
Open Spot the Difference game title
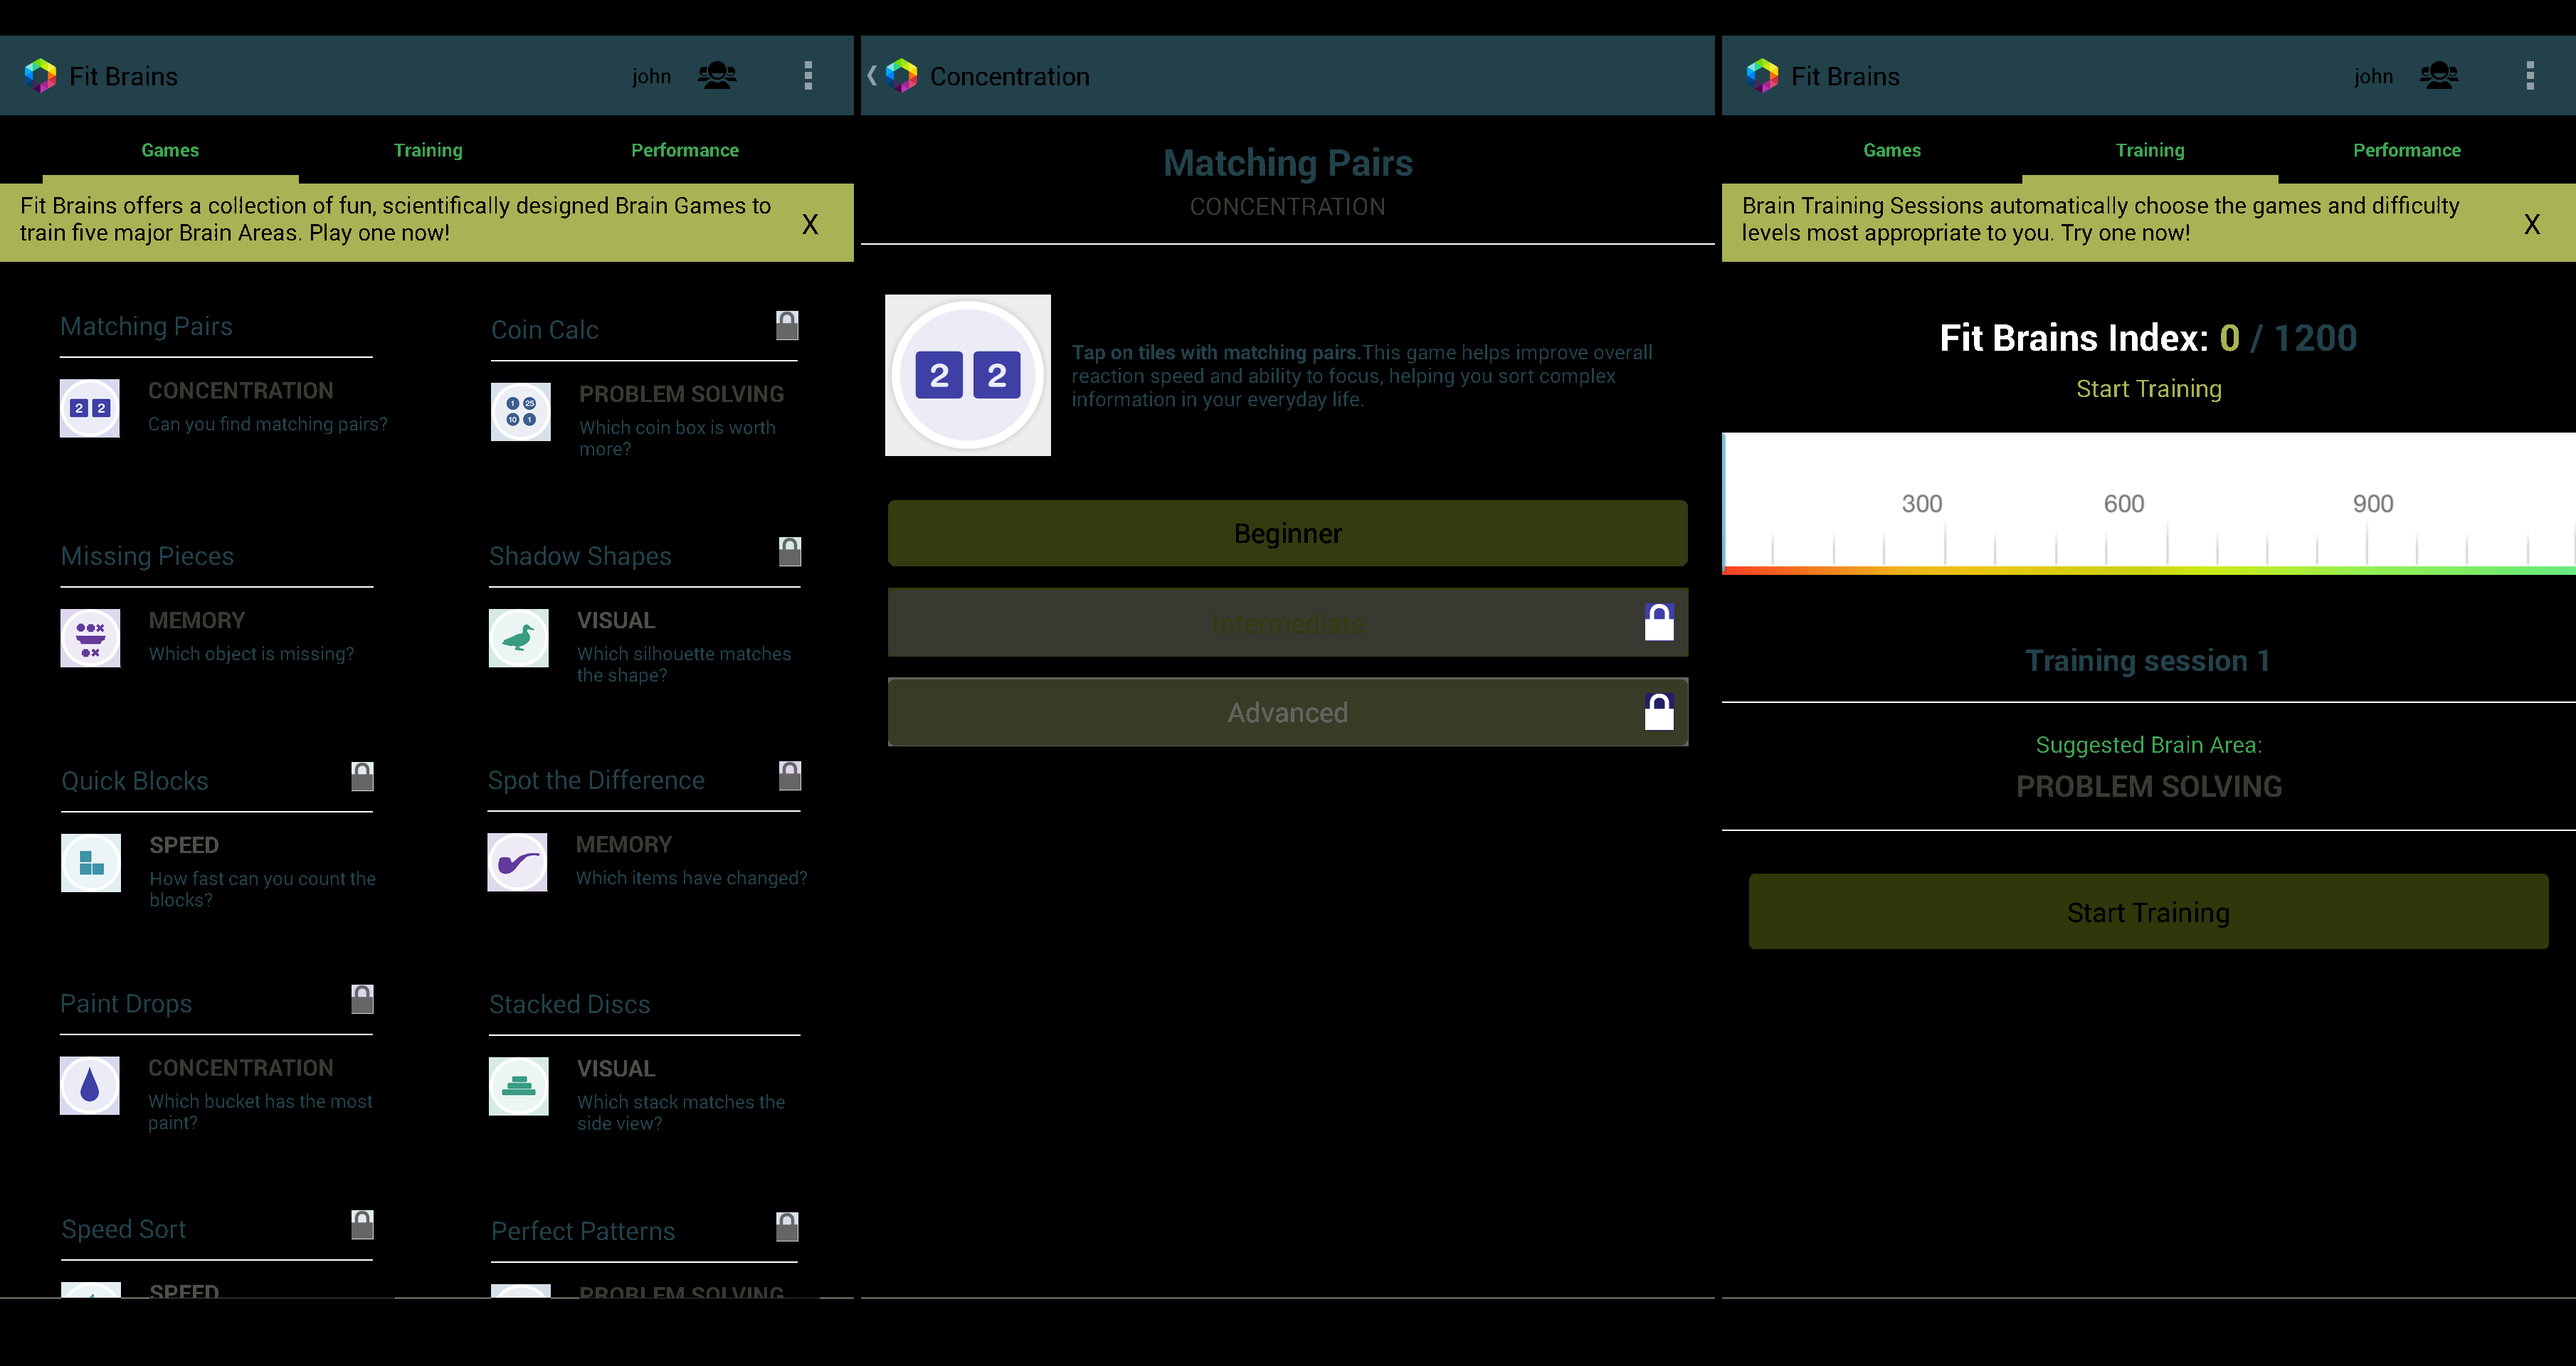click(x=596, y=780)
